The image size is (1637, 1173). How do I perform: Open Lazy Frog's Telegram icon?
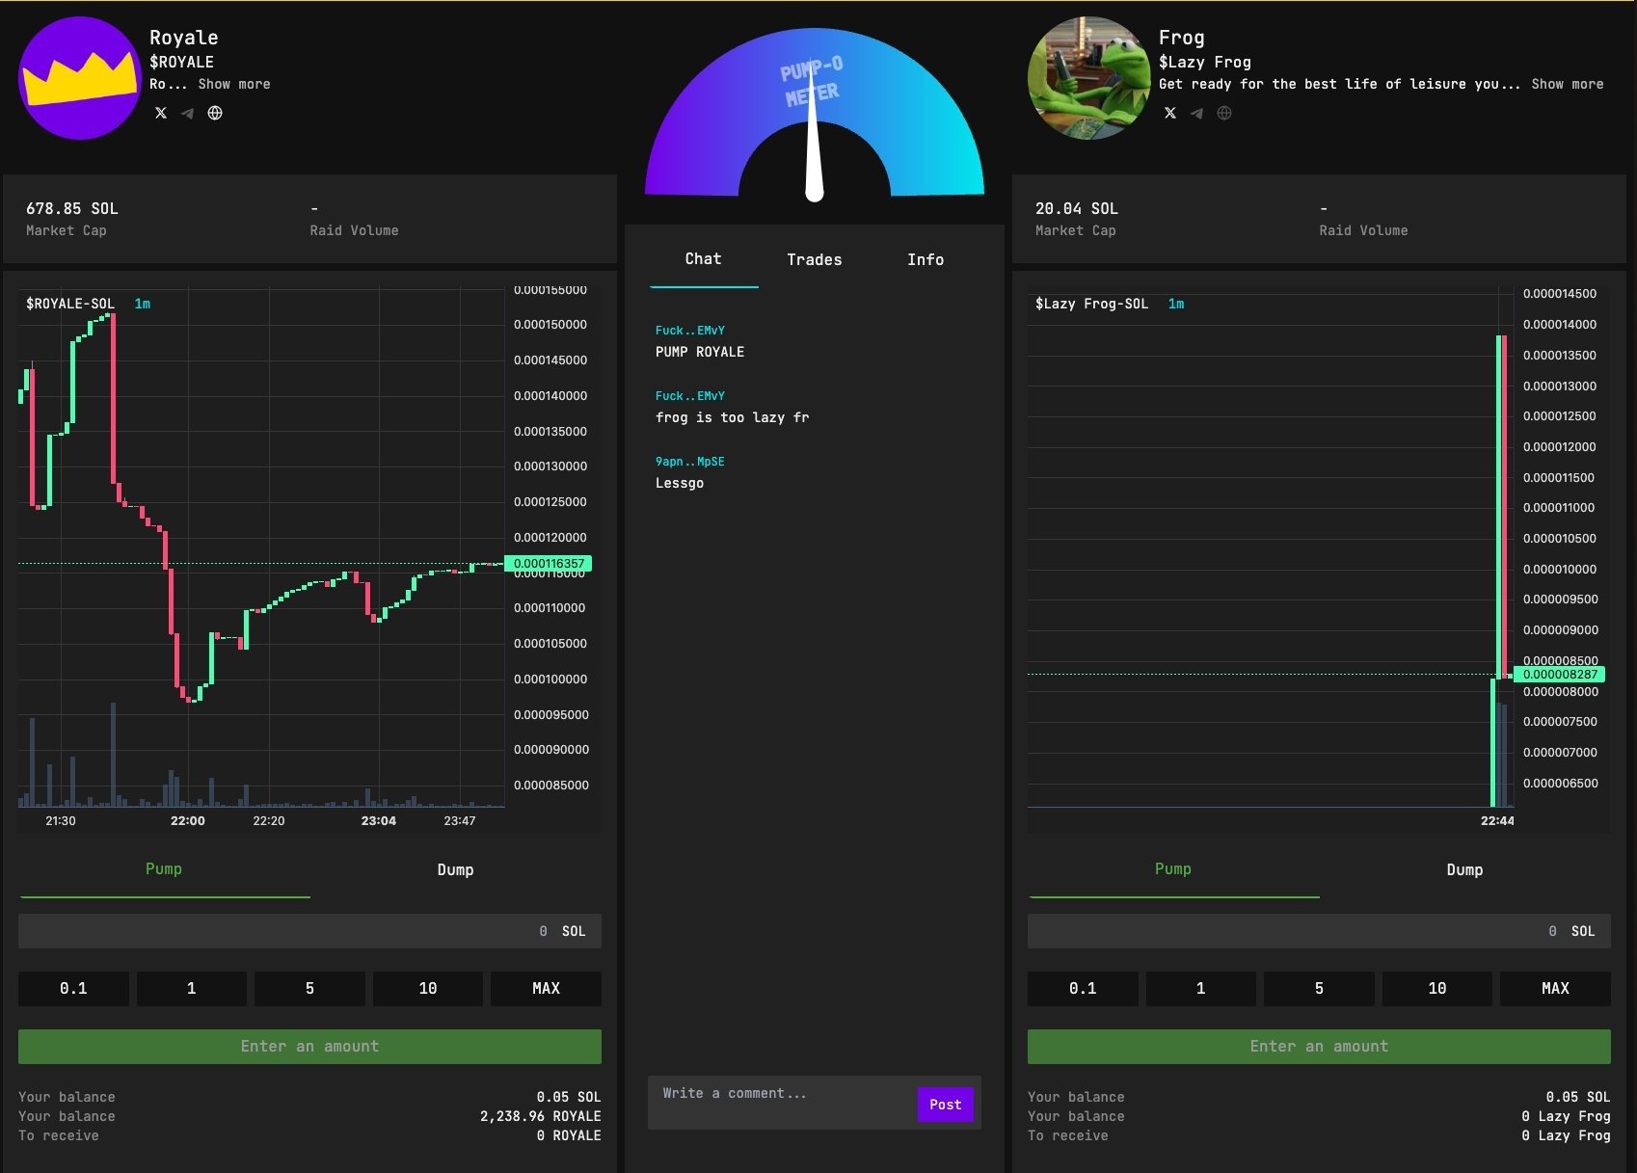pos(1196,113)
